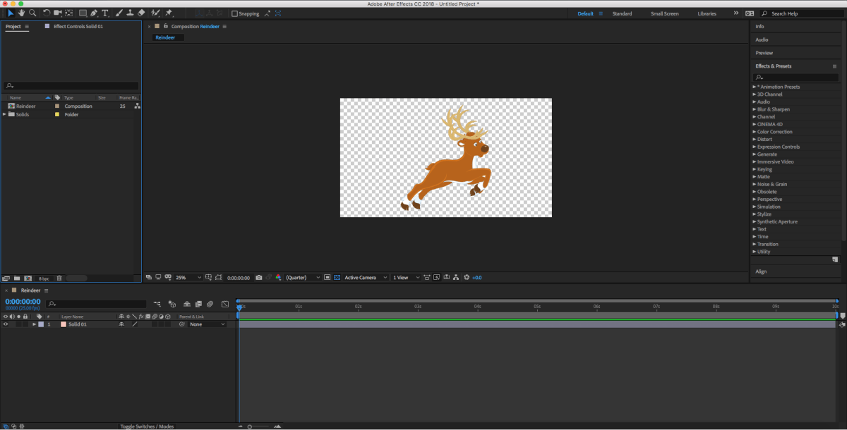
Task: Select the Puppet Pin tool
Action: pos(169,13)
